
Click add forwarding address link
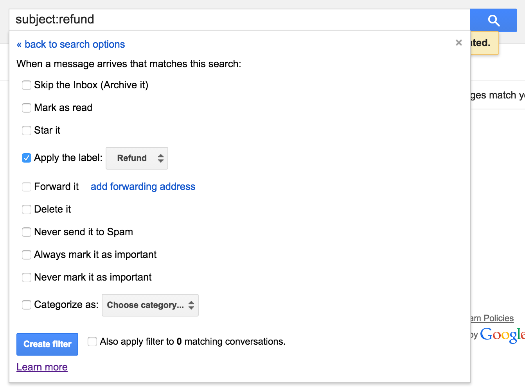click(x=143, y=187)
